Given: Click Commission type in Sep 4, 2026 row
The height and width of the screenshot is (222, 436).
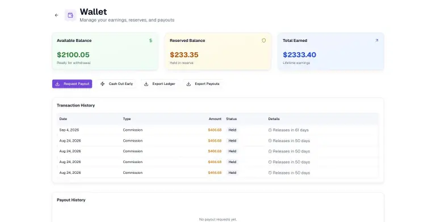Looking at the screenshot, I should pos(133,130).
